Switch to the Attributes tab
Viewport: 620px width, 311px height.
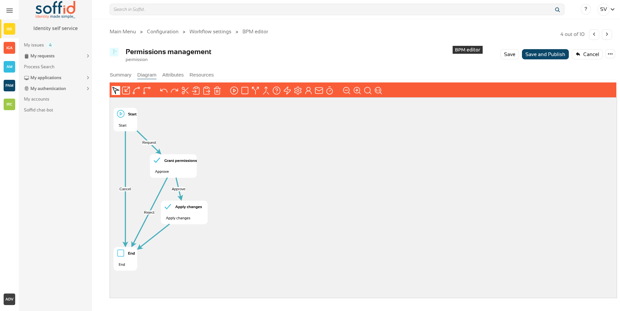point(173,75)
